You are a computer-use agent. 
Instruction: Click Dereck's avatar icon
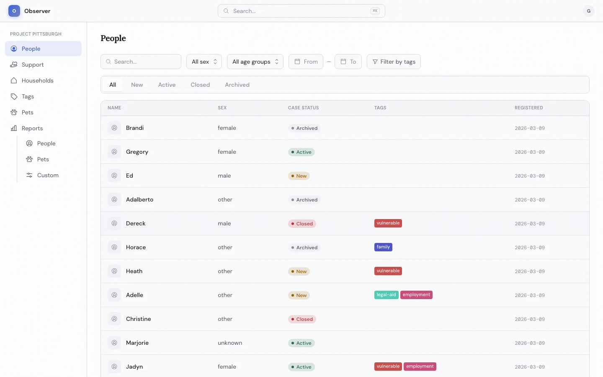(x=114, y=223)
